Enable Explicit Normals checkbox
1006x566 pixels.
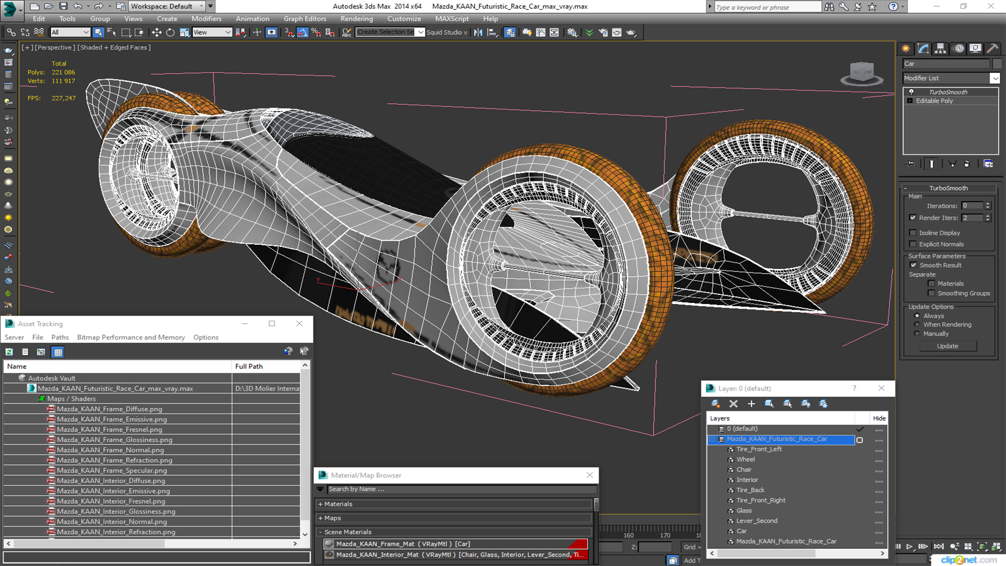coord(913,244)
